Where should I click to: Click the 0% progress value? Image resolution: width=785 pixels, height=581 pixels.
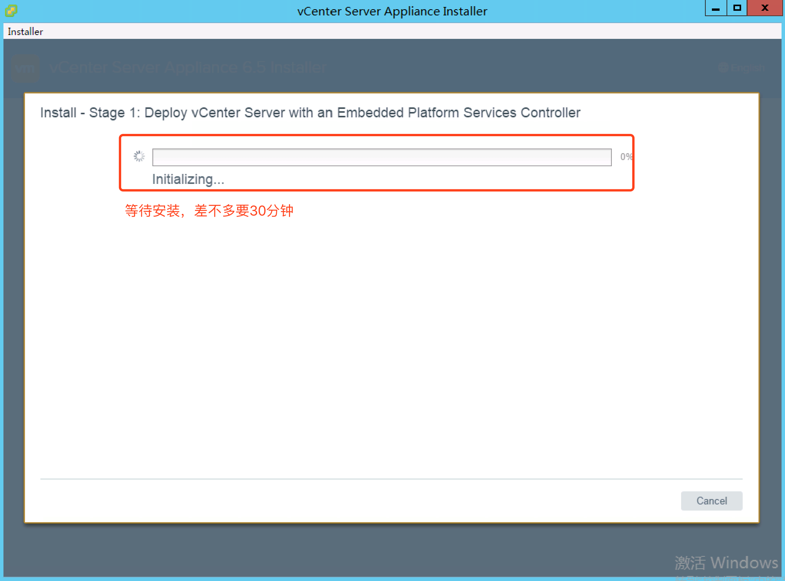coord(626,157)
